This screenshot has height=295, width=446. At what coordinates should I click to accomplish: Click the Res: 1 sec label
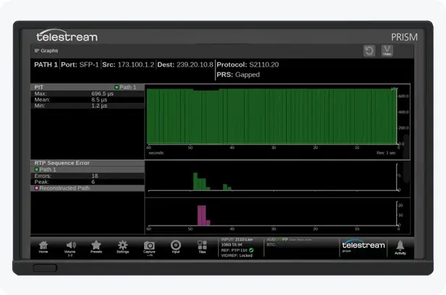[x=386, y=153]
